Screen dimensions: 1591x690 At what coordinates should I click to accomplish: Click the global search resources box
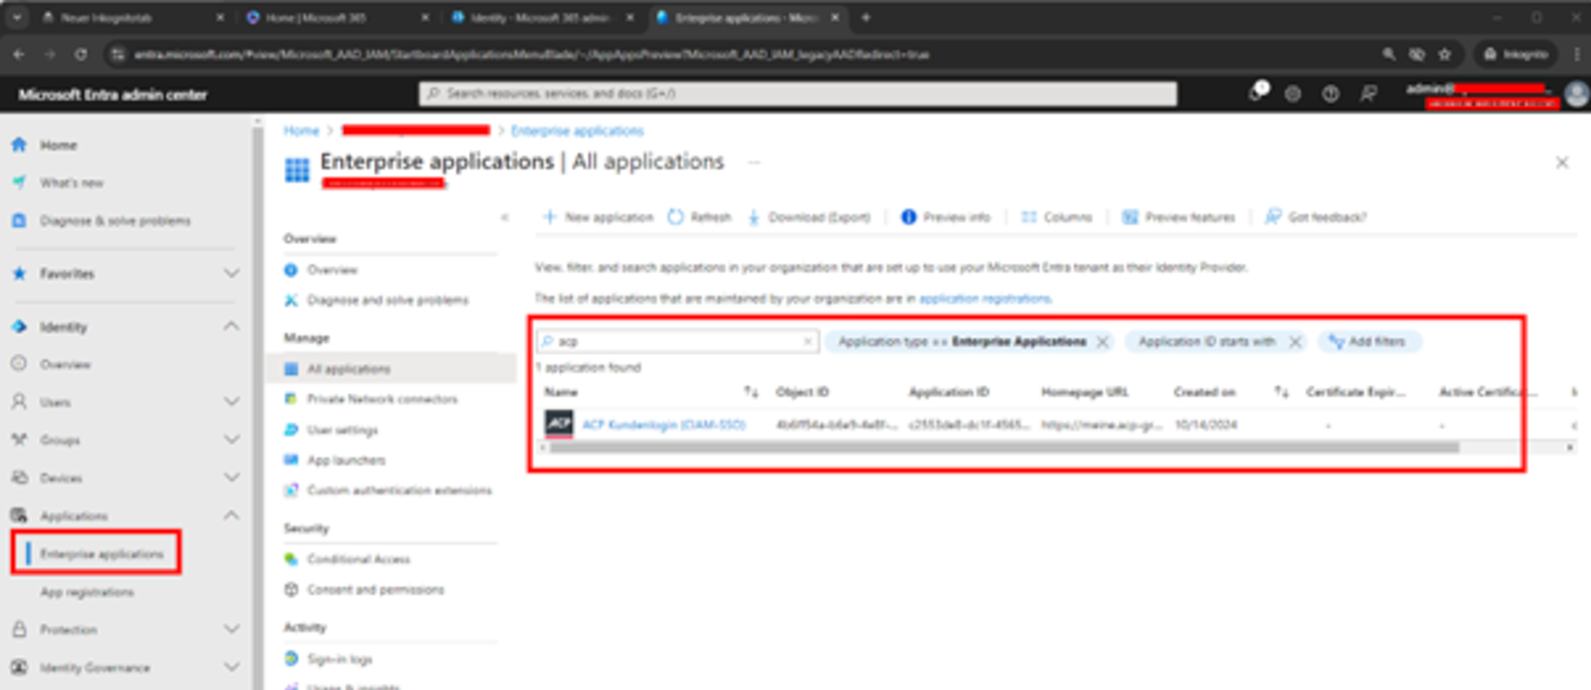coord(797,93)
